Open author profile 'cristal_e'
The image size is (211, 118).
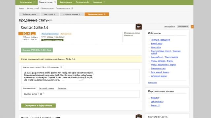click(x=50, y=37)
